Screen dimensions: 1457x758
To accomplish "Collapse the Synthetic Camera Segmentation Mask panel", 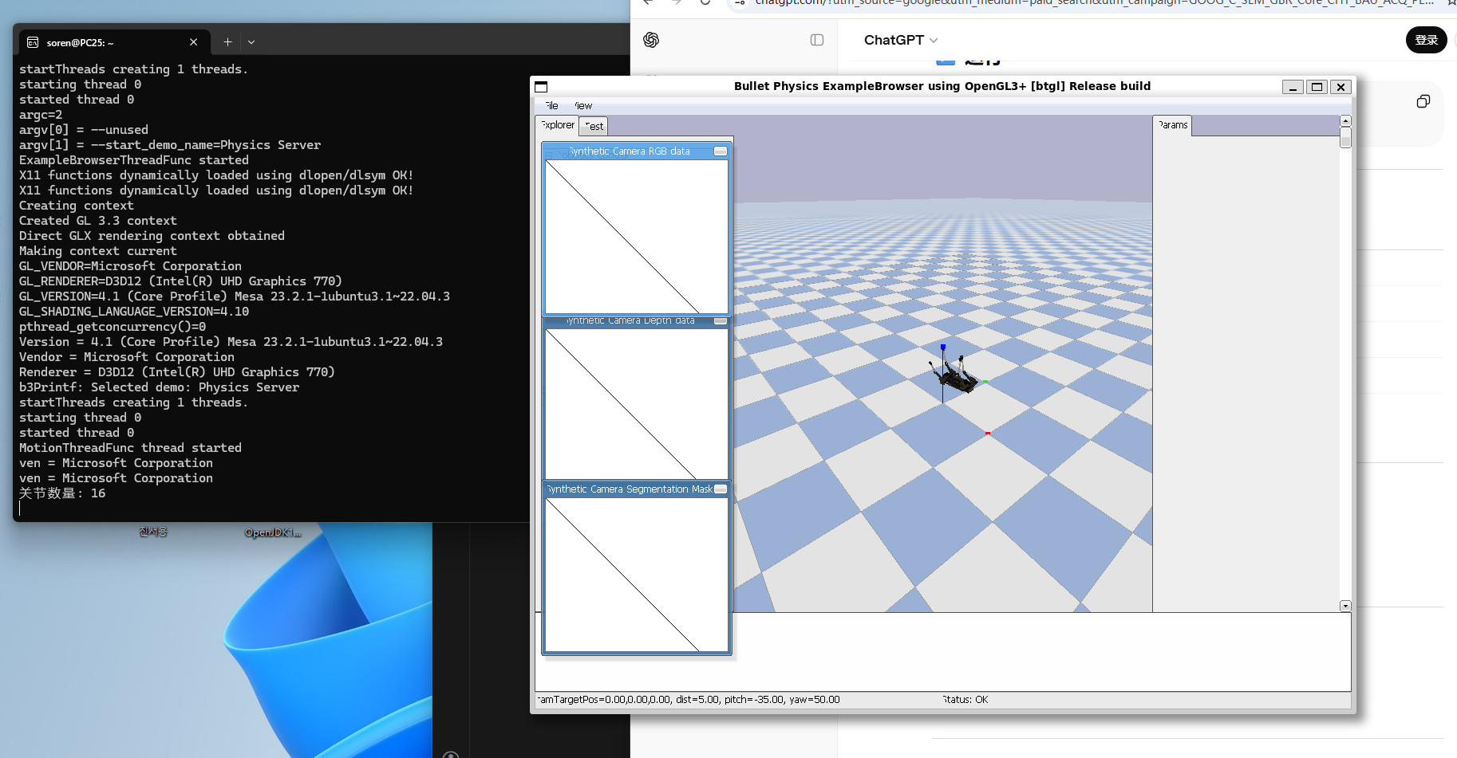I will coord(721,489).
